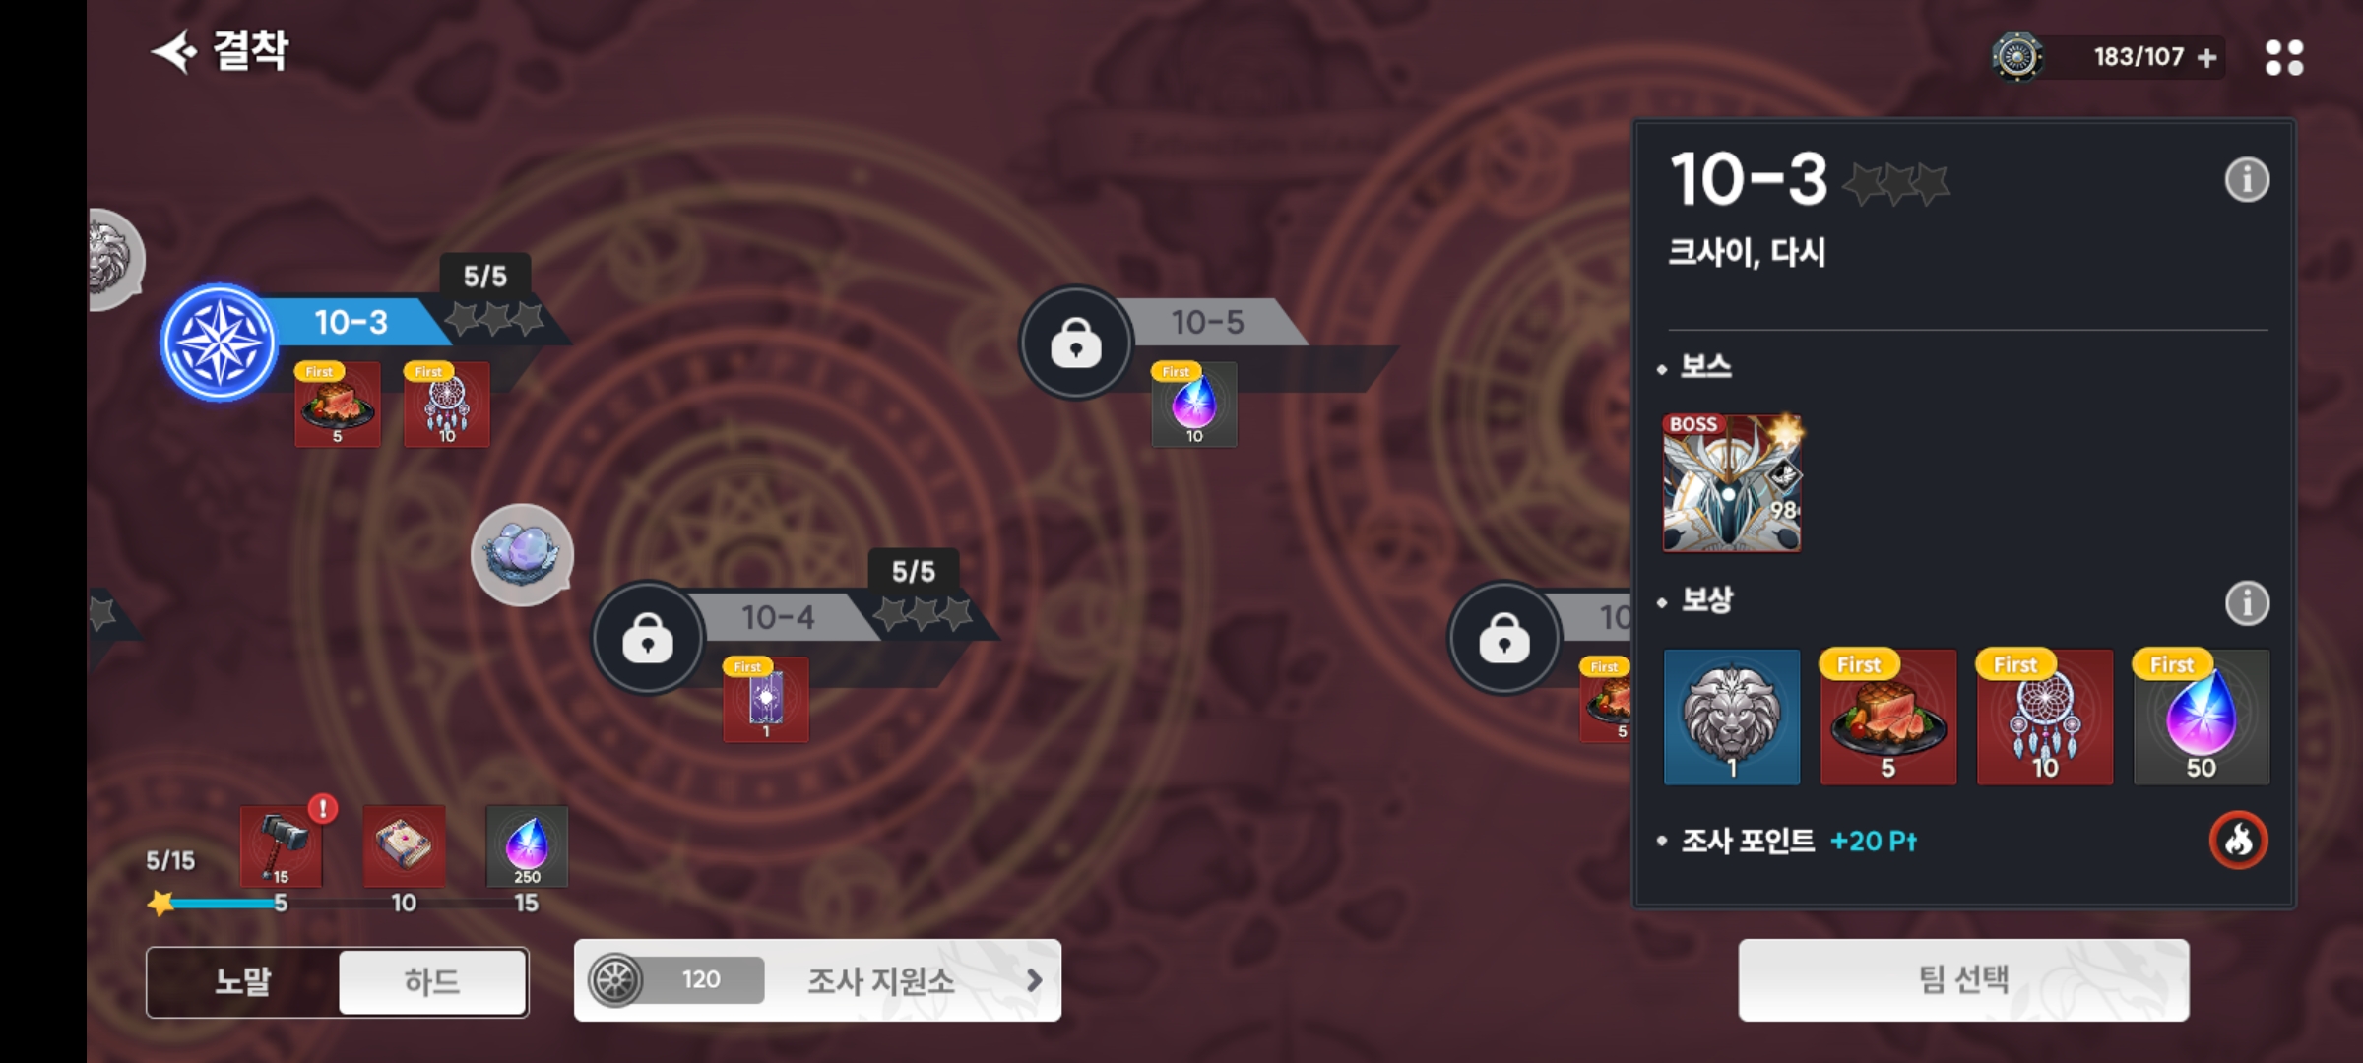Image resolution: width=2363 pixels, height=1063 pixels.
Task: Inspect the lion emblem reward
Action: tap(1732, 717)
